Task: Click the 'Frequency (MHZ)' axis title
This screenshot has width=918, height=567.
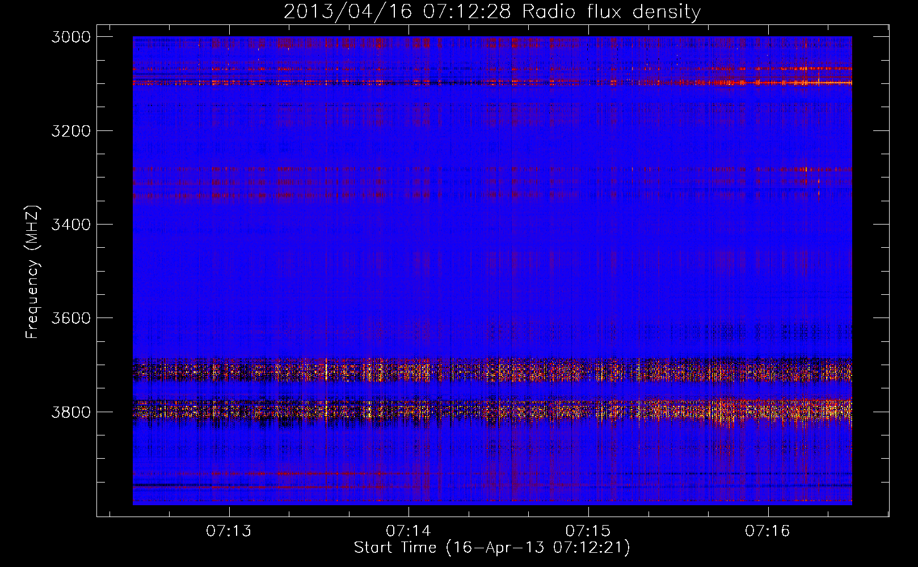Action: pyautogui.click(x=33, y=272)
